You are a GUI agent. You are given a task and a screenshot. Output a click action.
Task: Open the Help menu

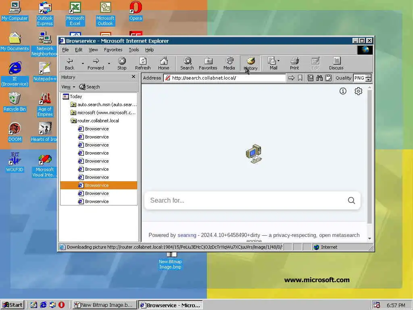(149, 50)
